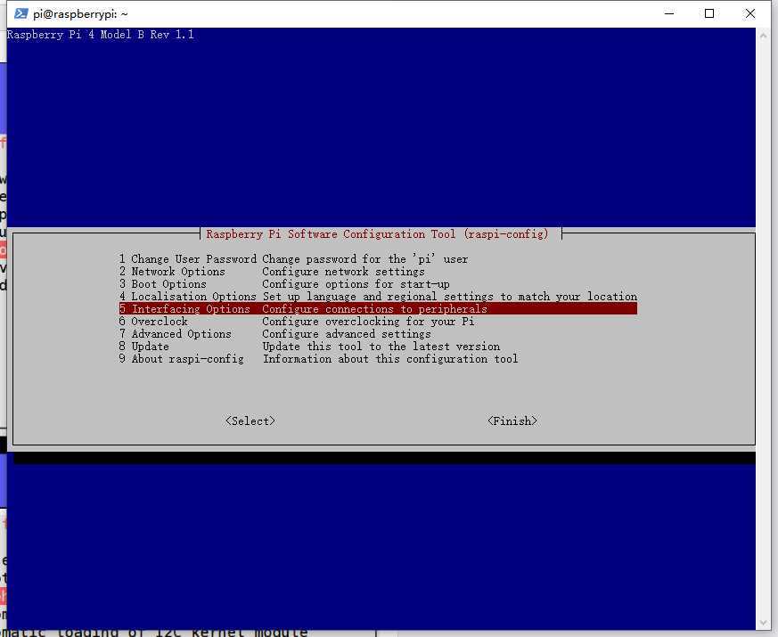Click the 'Raspberry Pi 4 Model B Rev 1.1' text
Image resolution: width=778 pixels, height=637 pixels.
100,35
